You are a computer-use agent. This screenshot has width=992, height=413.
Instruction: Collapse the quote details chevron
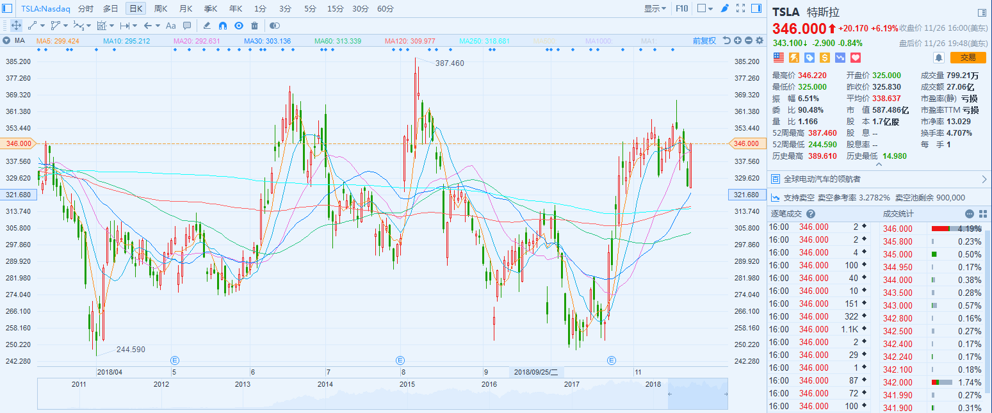click(879, 165)
